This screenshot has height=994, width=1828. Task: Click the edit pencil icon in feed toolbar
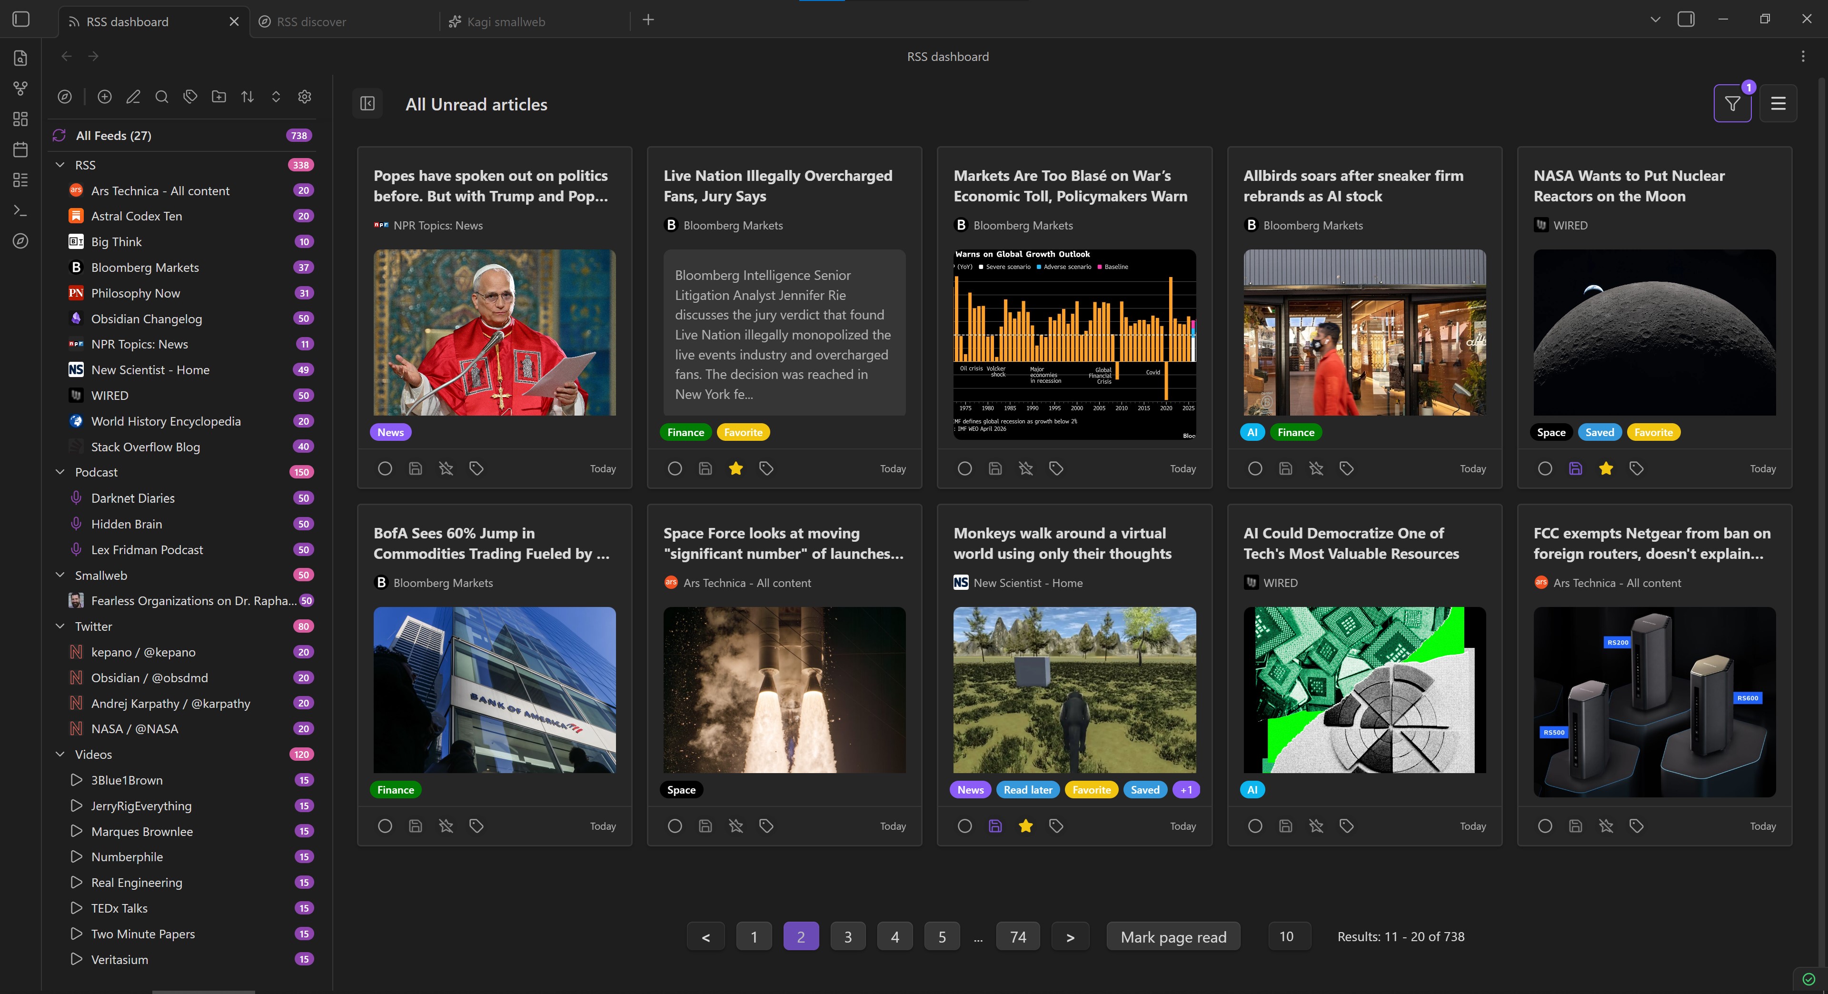click(133, 97)
